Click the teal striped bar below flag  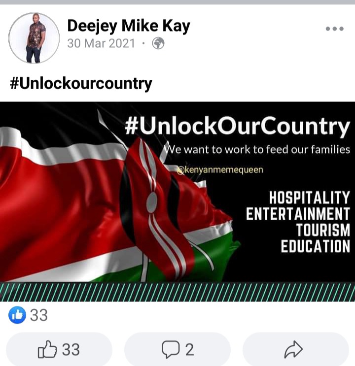[177, 292]
